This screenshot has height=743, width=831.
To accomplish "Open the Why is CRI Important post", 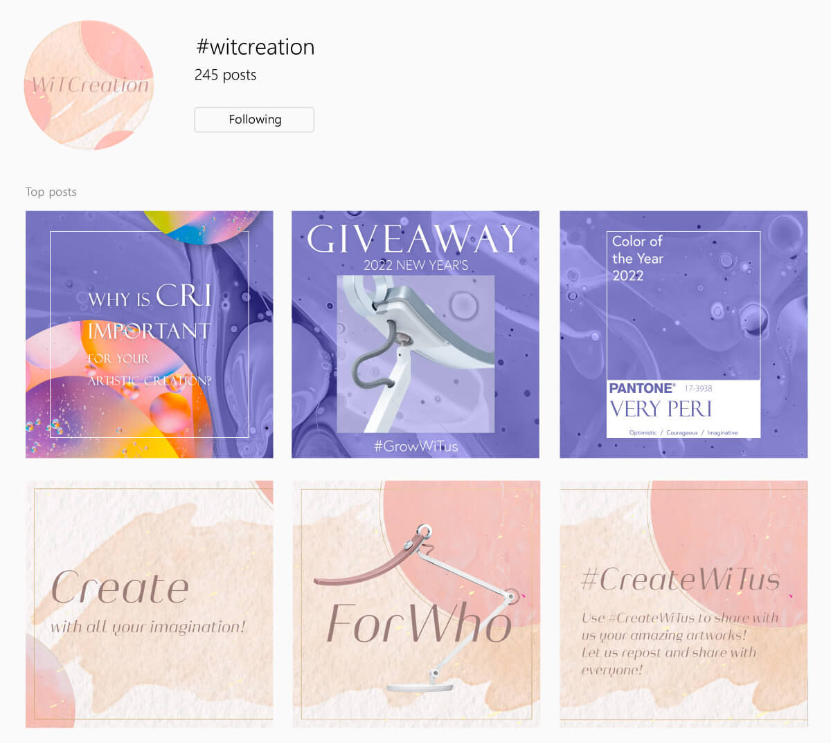I will 150,334.
